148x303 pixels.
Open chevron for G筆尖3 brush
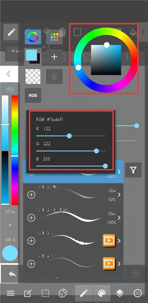click(x=119, y=264)
